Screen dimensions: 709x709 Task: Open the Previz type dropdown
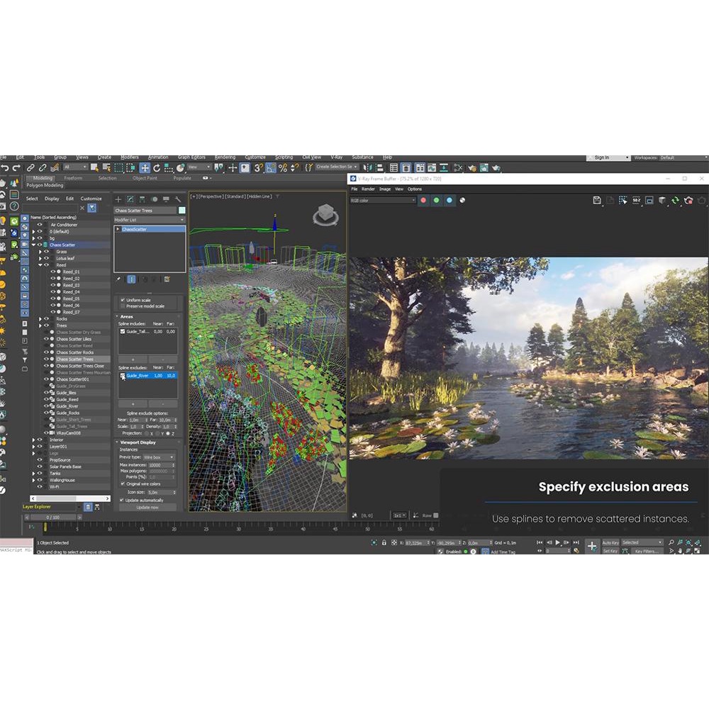click(159, 457)
